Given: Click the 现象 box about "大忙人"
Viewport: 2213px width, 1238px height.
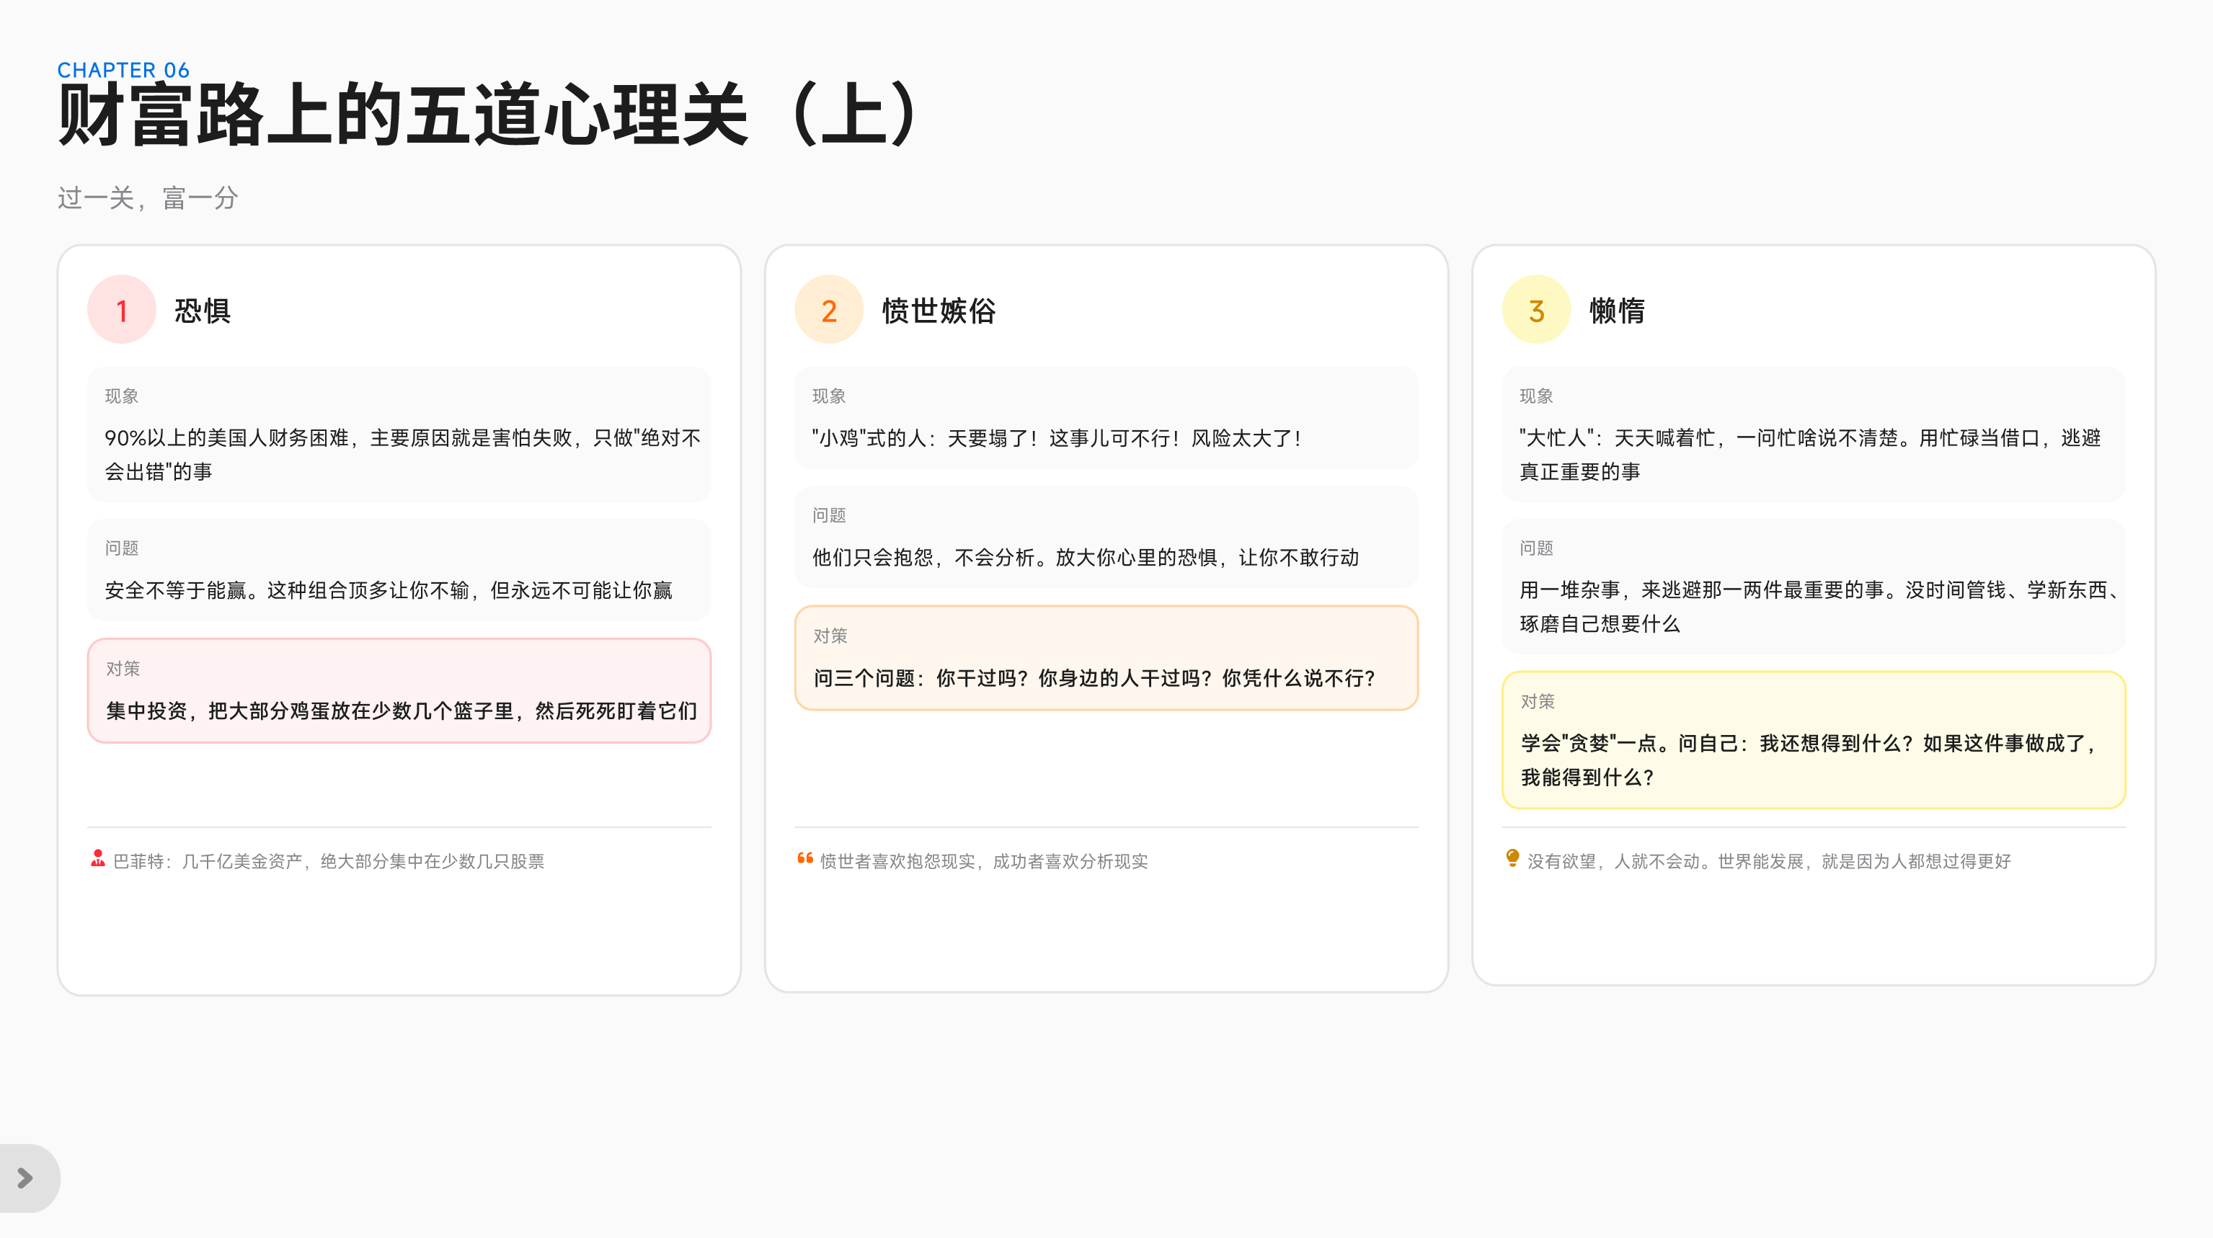Looking at the screenshot, I should pos(1813,435).
